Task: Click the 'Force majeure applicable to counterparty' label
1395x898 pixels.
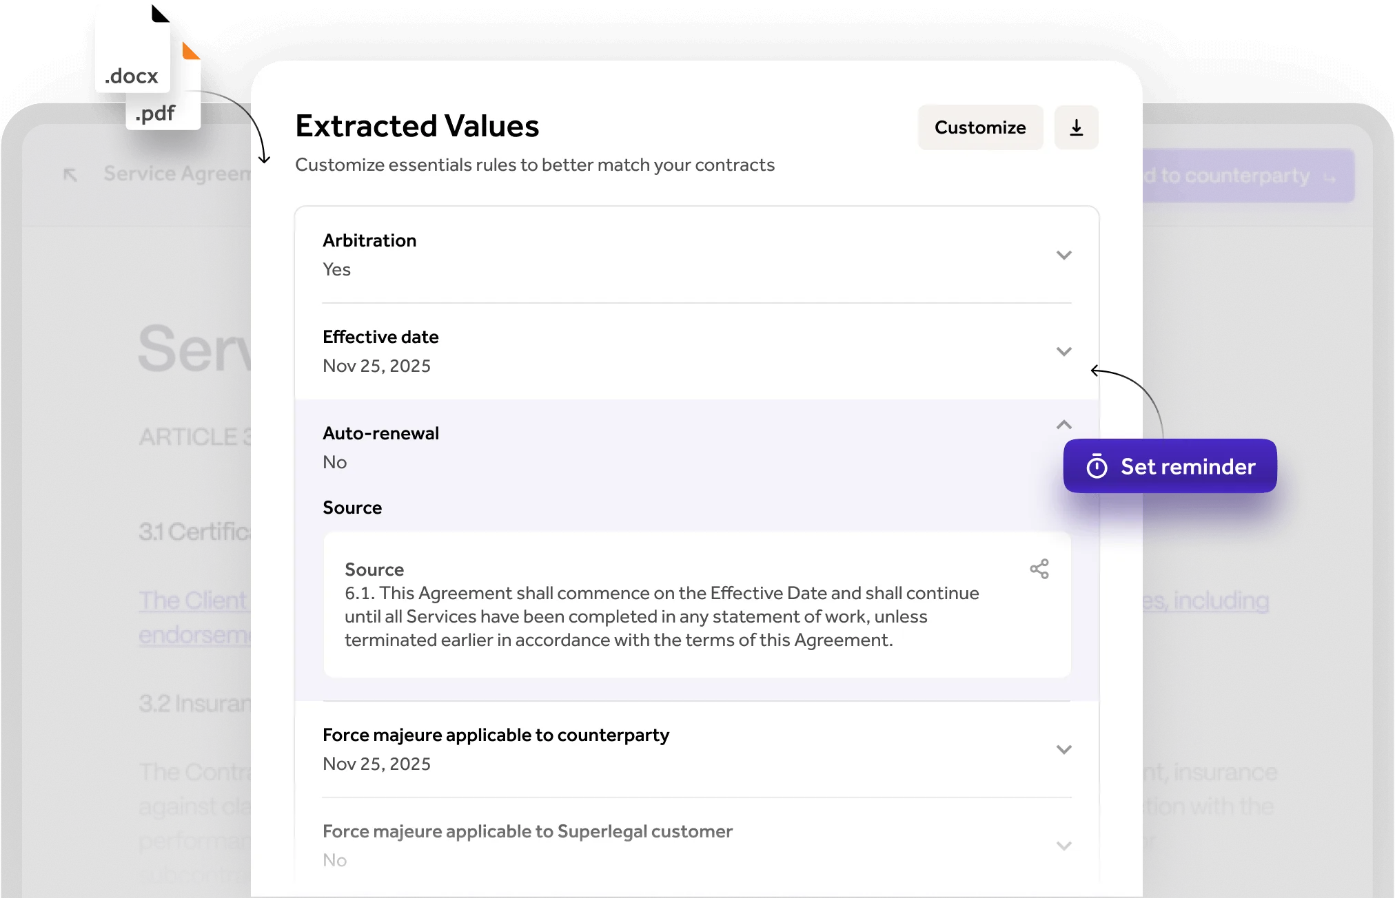Action: coord(496,735)
